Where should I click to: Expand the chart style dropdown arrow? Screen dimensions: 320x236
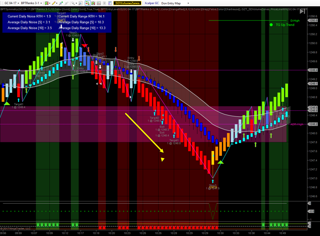pyautogui.click(x=49, y=3)
